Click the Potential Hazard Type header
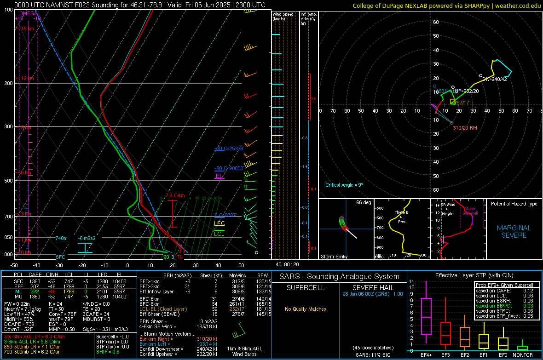543x360 pixels. pos(514,204)
